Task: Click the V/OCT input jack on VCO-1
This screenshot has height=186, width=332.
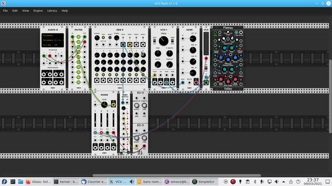Action: pyautogui.click(x=155, y=75)
